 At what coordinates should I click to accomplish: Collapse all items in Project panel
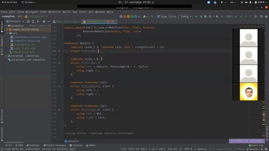38,21
